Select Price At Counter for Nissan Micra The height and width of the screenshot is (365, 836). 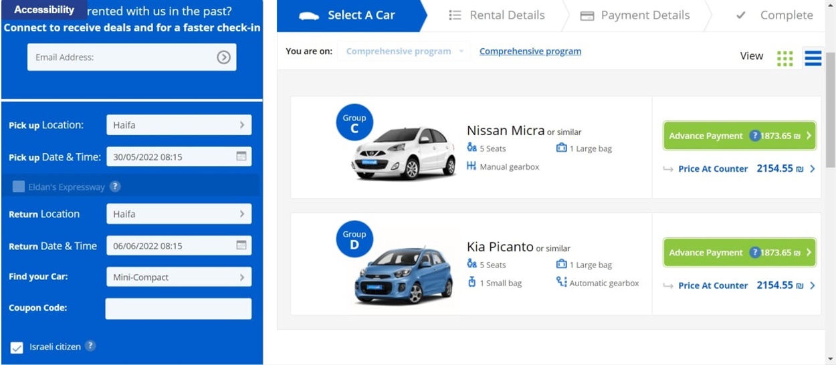pyautogui.click(x=739, y=169)
